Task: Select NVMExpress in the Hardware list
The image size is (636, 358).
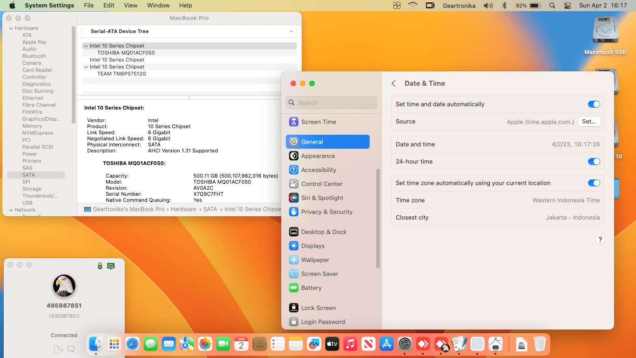Action: click(x=38, y=133)
